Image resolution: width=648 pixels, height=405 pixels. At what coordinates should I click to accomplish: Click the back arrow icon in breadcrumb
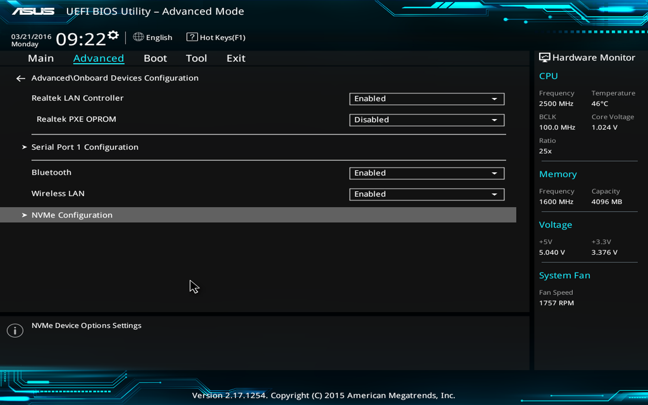pyautogui.click(x=20, y=78)
